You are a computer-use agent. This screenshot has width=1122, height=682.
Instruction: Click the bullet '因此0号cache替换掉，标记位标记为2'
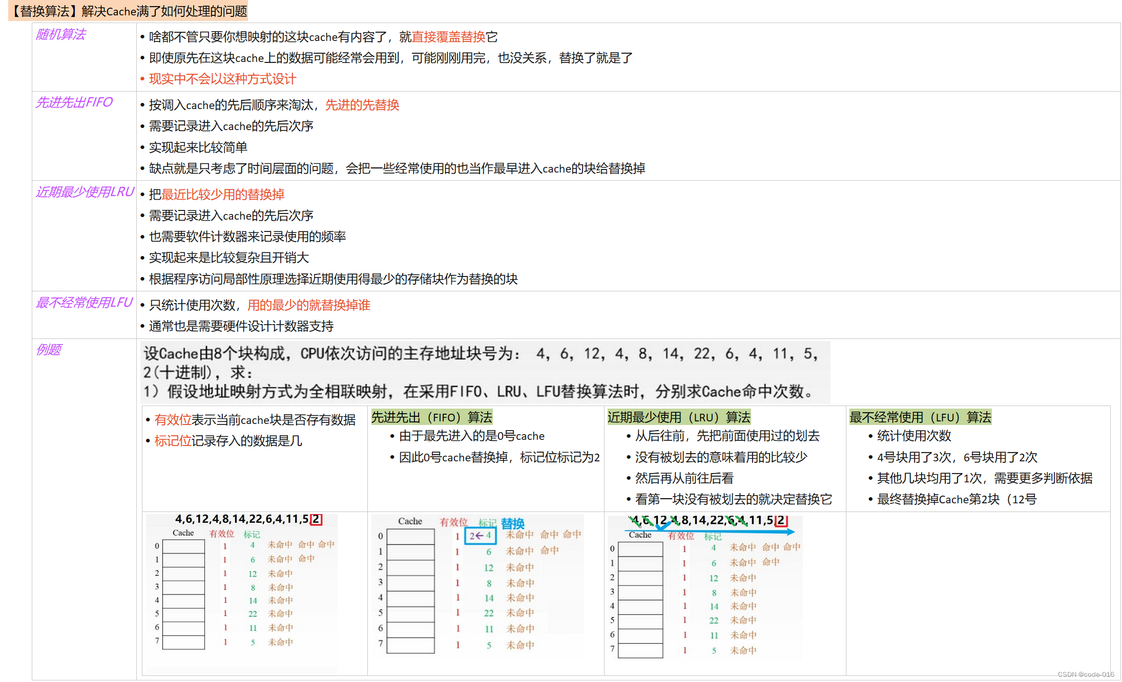click(x=499, y=457)
